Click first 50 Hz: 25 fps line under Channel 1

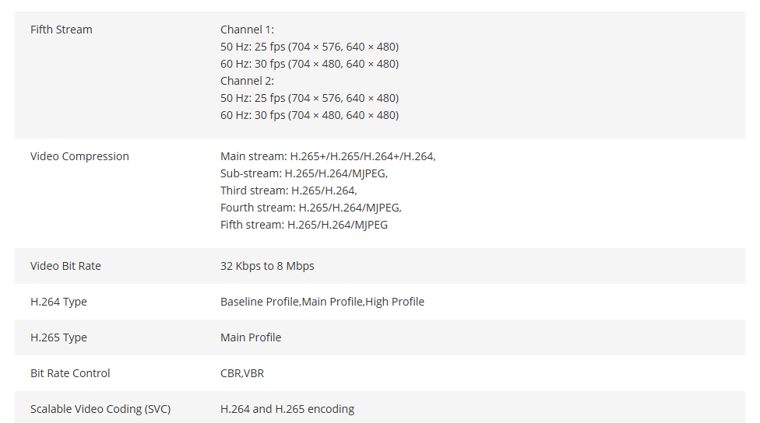(x=309, y=47)
